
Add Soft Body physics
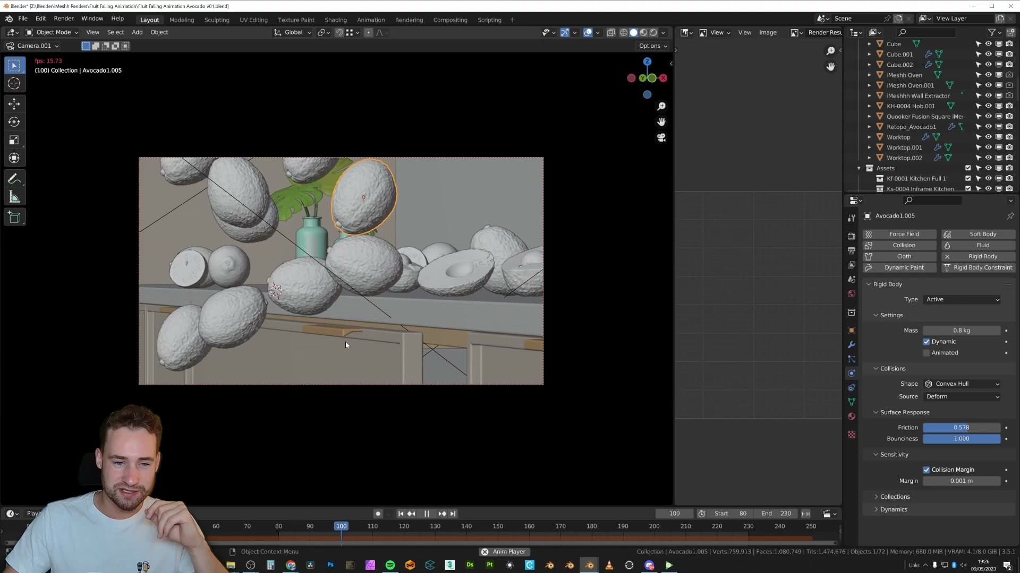978,235
